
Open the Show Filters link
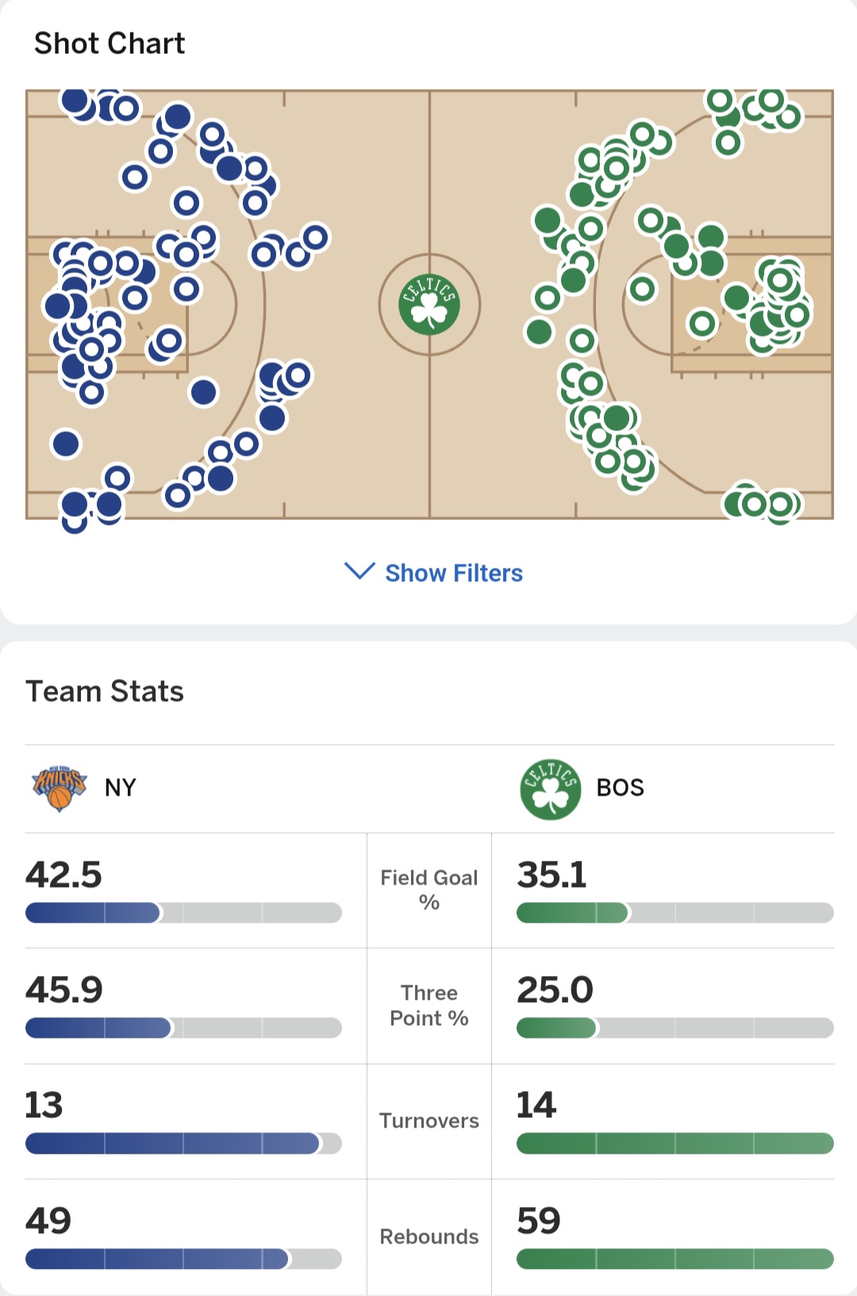pyautogui.click(x=454, y=573)
